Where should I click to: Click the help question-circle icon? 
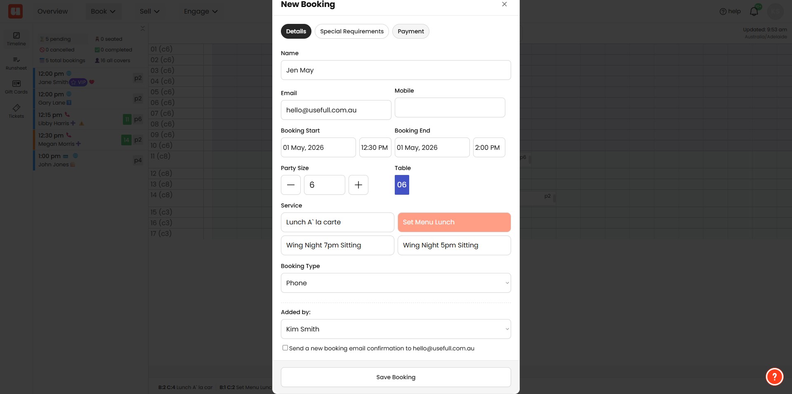coord(723,12)
